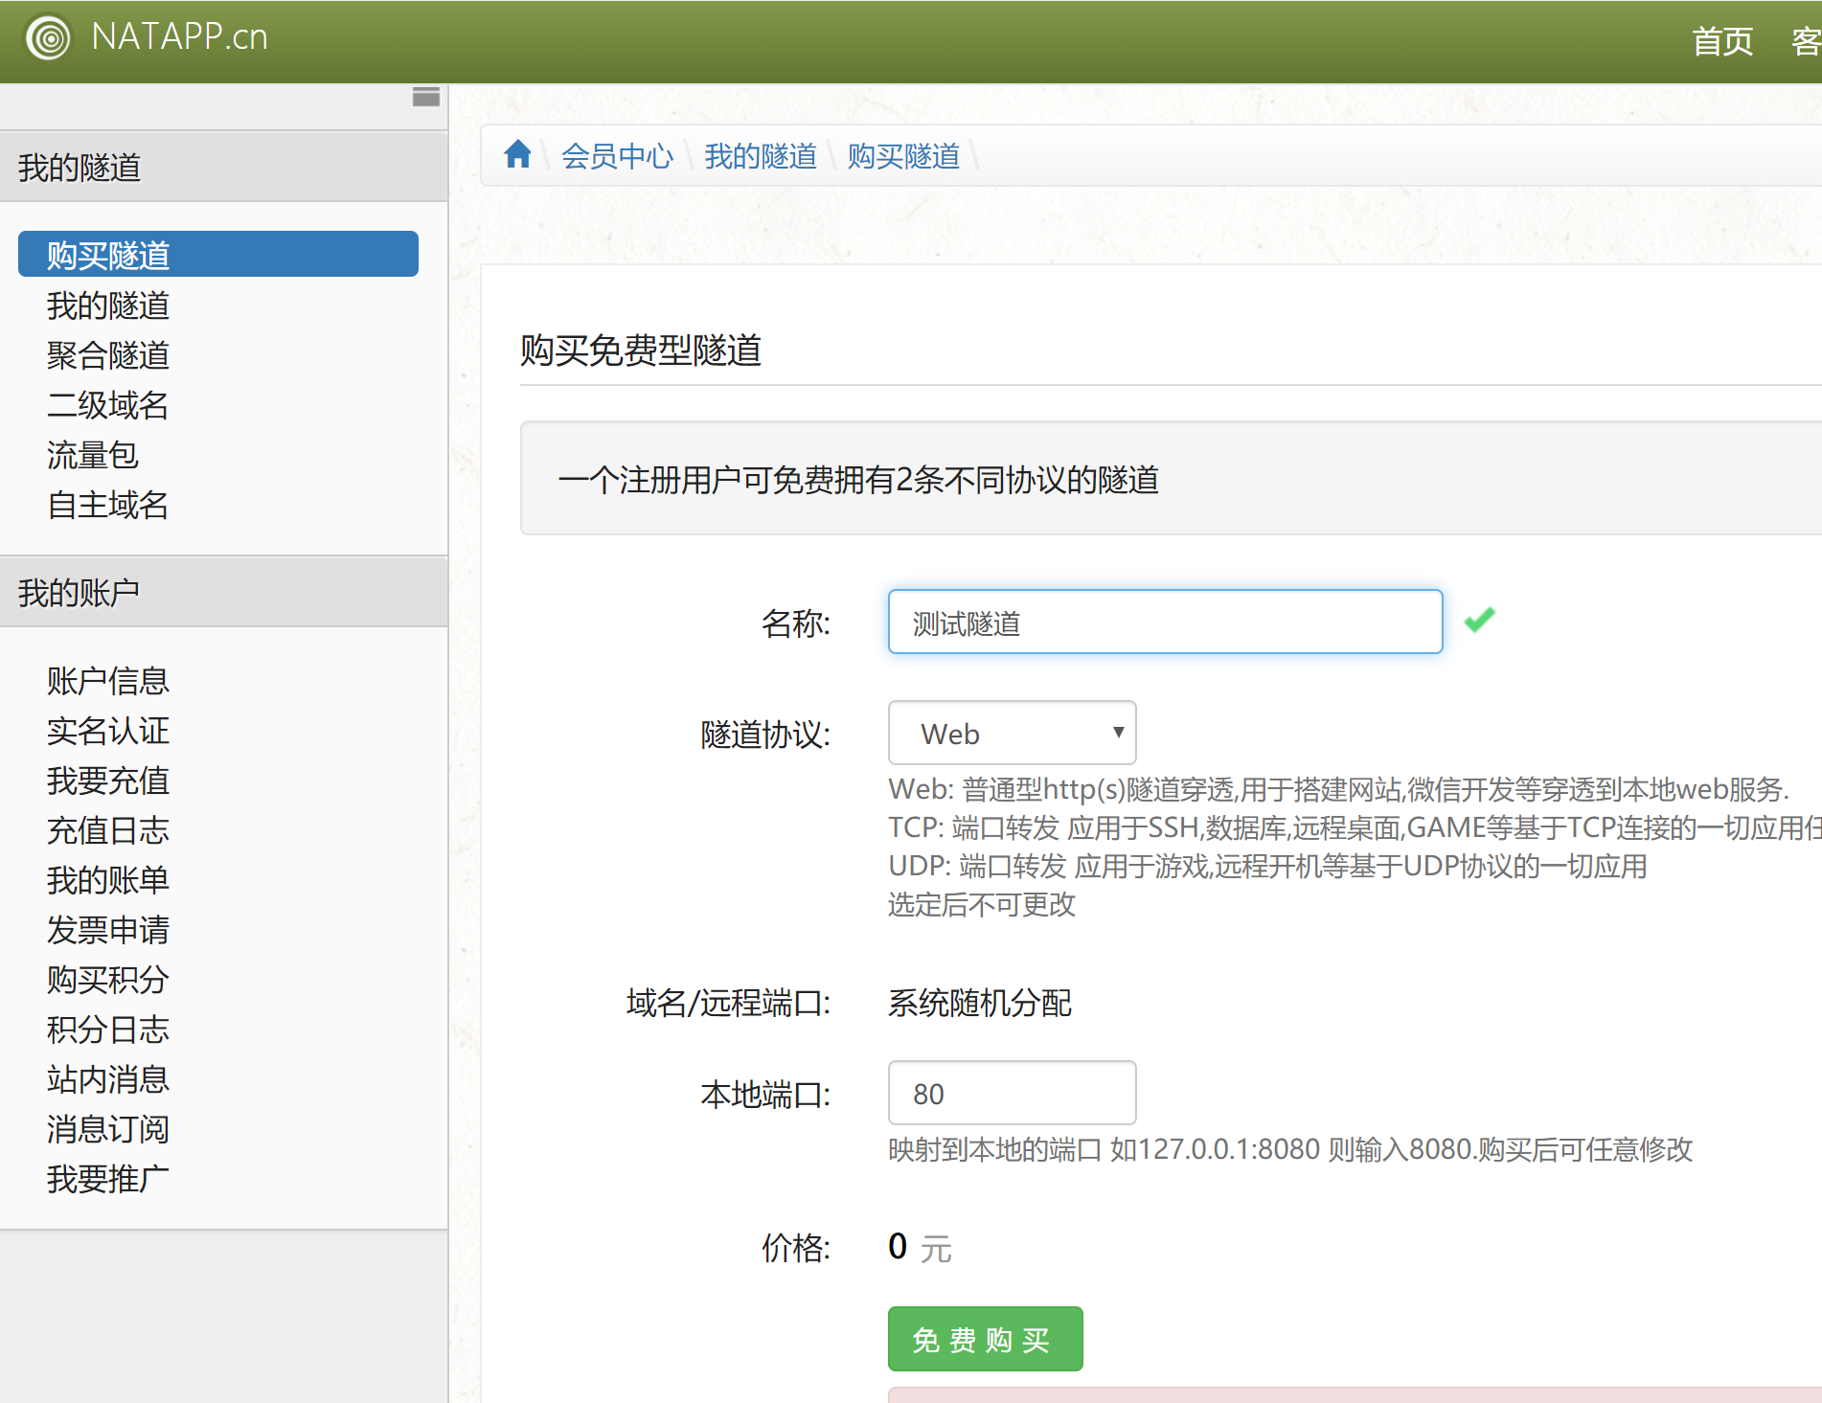Open 发票申请 sidebar link

click(108, 930)
